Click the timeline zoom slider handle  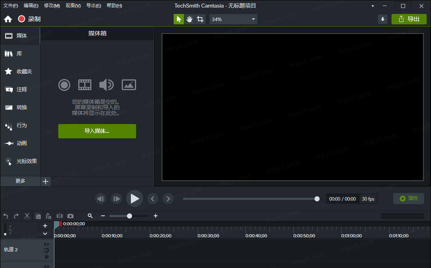coord(129,216)
